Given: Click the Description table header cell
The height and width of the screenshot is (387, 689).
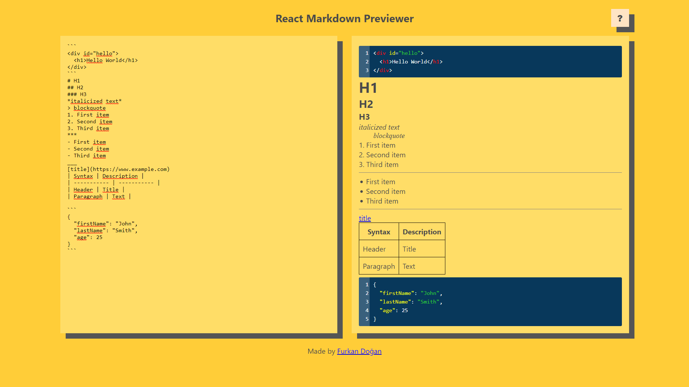Looking at the screenshot, I should [x=422, y=232].
